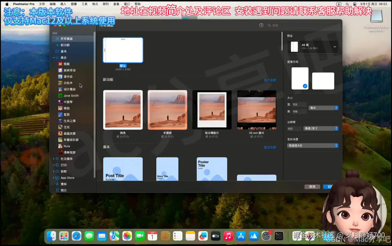Image resolution: width=392 pixels, height=246 pixels.
Task: Select the 瑜伽 template collection
Action: [67, 108]
